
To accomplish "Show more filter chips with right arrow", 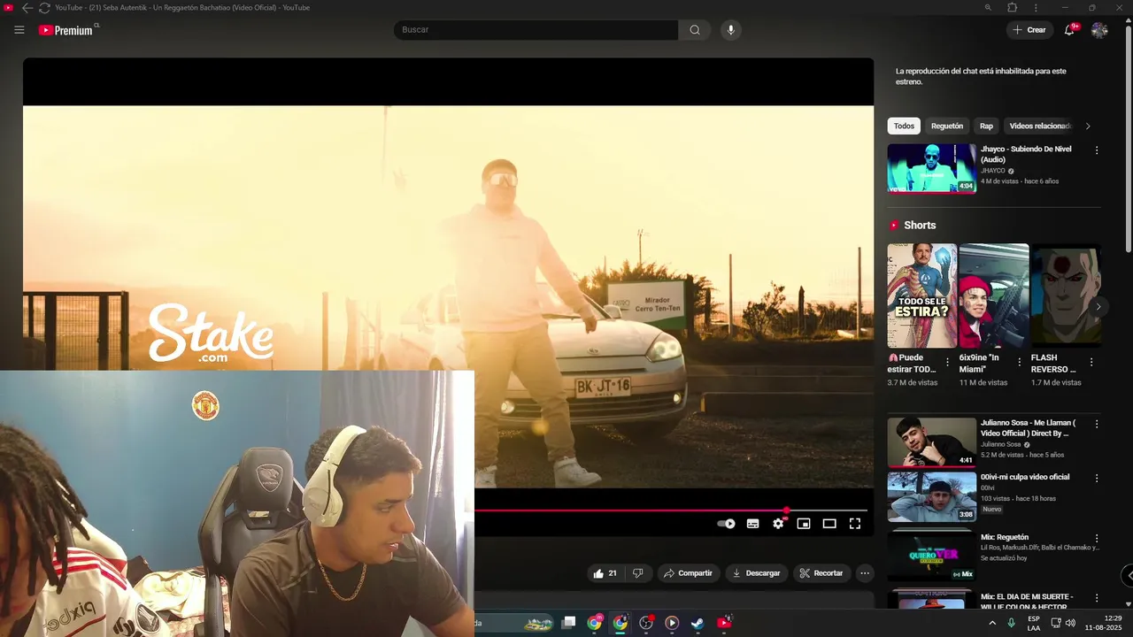I will pos(1088,127).
